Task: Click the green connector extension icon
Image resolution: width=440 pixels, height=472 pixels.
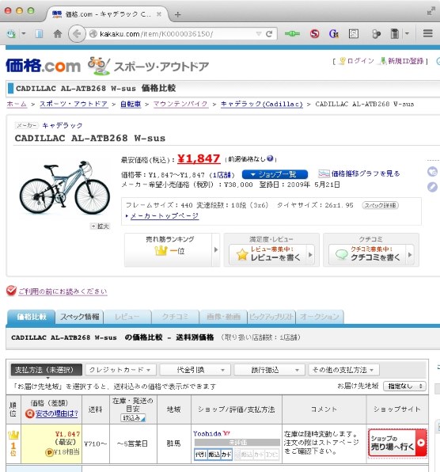Action: tap(292, 34)
